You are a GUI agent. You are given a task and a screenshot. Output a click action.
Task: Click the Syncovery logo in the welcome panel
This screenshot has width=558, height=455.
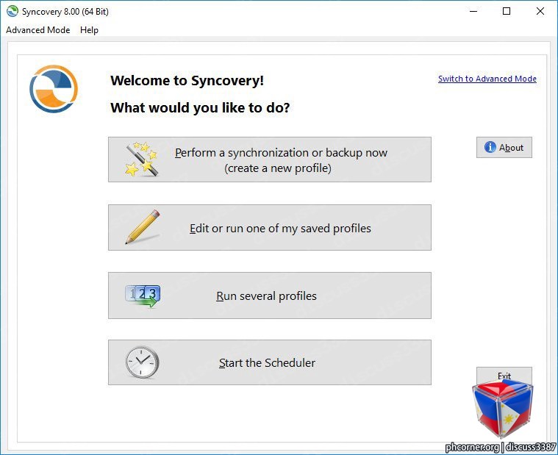(54, 89)
